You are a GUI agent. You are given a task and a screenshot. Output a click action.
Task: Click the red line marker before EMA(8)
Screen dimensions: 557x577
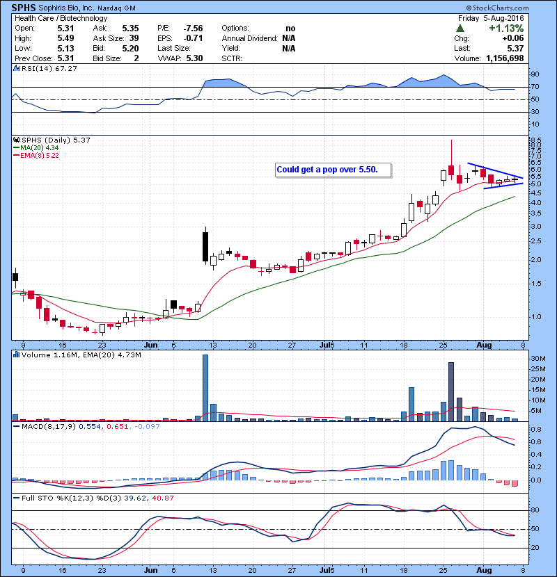click(x=16, y=156)
